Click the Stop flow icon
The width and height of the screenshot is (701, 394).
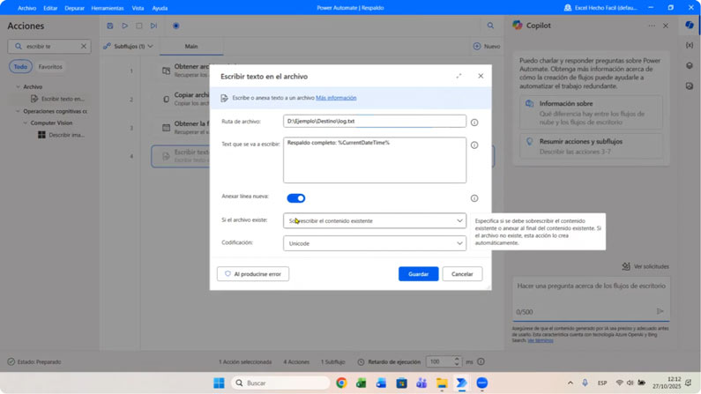tap(139, 26)
